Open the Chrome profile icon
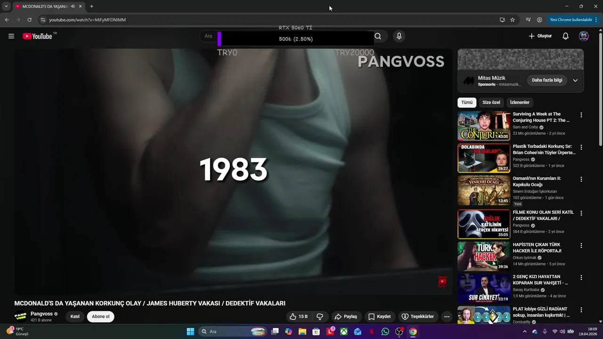603x339 pixels. pyautogui.click(x=539, y=20)
